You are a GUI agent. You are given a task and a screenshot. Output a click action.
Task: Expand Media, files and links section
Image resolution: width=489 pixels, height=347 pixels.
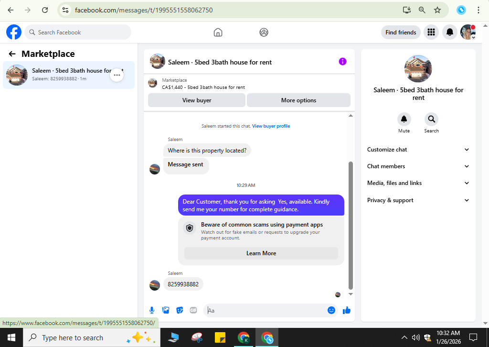[x=418, y=183]
